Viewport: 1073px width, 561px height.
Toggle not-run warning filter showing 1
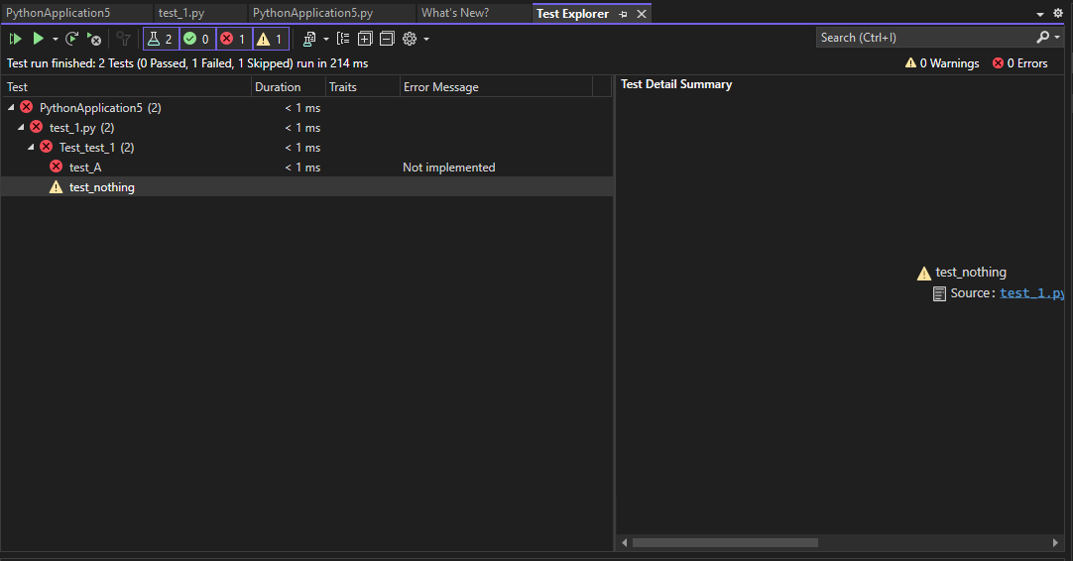(271, 39)
